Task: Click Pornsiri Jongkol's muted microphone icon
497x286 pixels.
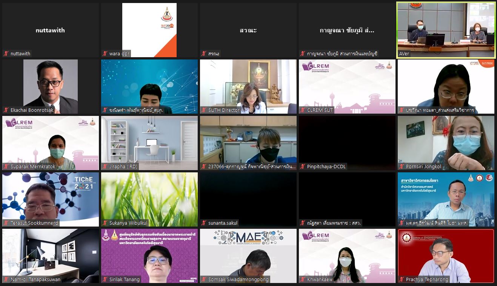Action: [402, 166]
